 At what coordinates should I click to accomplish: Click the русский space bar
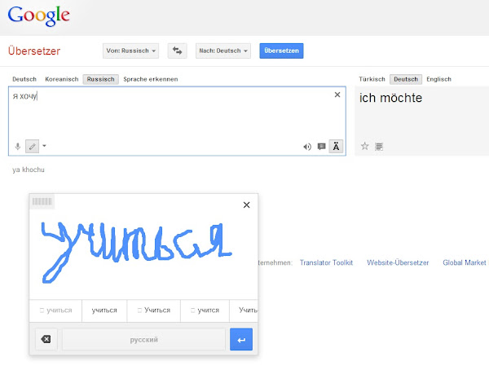click(x=143, y=339)
